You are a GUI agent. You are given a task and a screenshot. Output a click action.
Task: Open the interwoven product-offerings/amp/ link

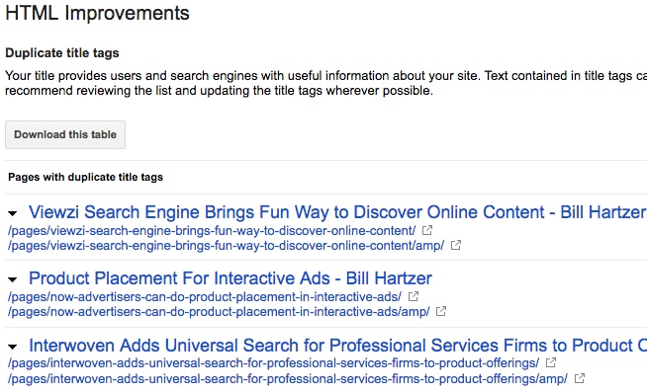[288, 378]
